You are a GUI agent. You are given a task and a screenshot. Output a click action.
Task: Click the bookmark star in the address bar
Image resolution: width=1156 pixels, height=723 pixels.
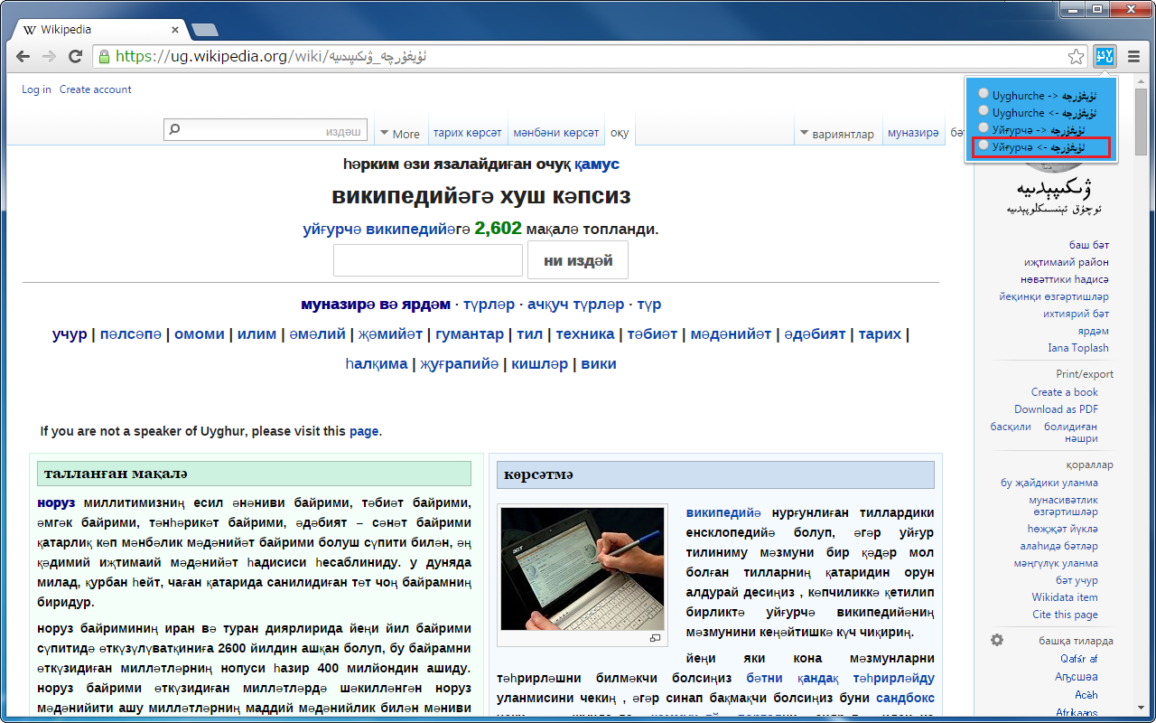[1075, 55]
